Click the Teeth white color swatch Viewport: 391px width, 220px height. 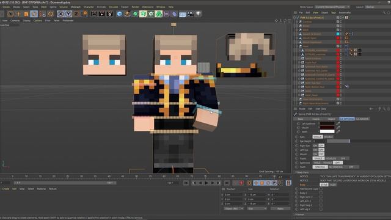(327, 132)
